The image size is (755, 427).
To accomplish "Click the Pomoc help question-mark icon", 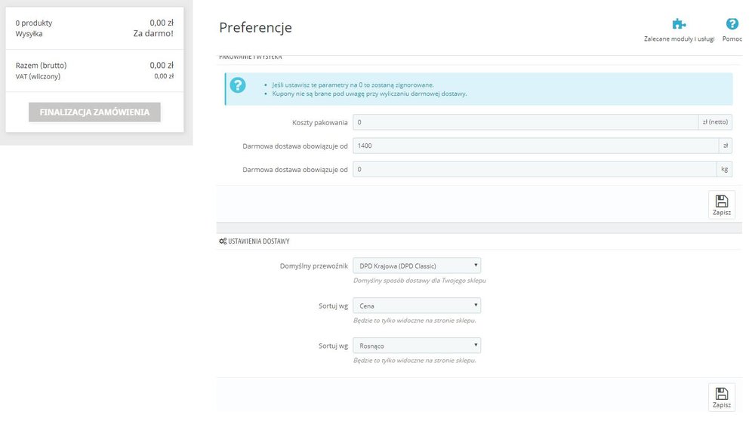I will [732, 24].
